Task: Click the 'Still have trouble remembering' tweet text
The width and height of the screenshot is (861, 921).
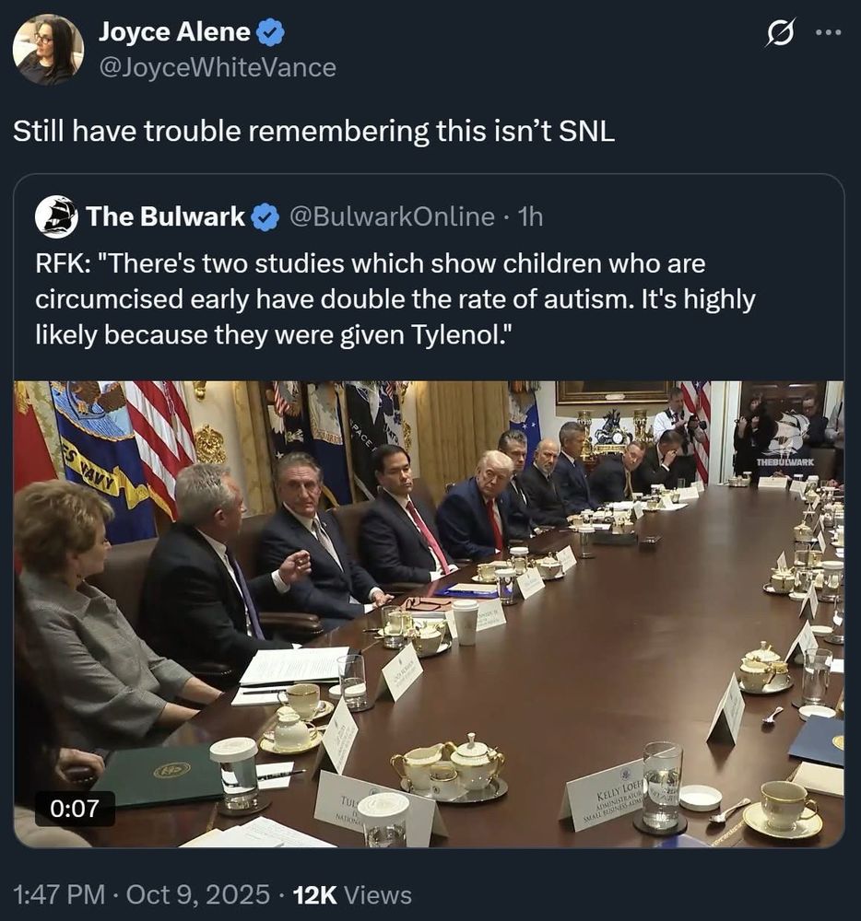Action: click(313, 131)
